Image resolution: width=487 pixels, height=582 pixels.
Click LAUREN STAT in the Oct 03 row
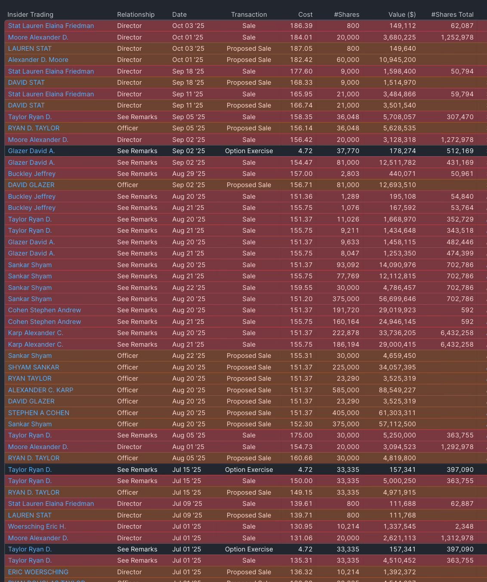30,49
